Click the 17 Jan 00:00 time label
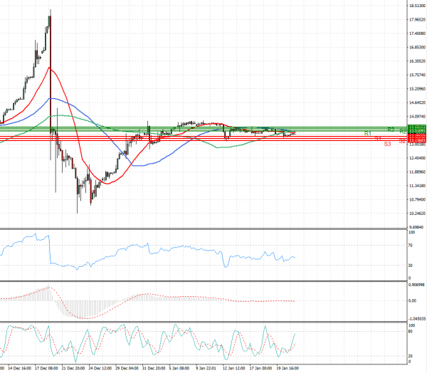The image size is (427, 373). pos(260,368)
